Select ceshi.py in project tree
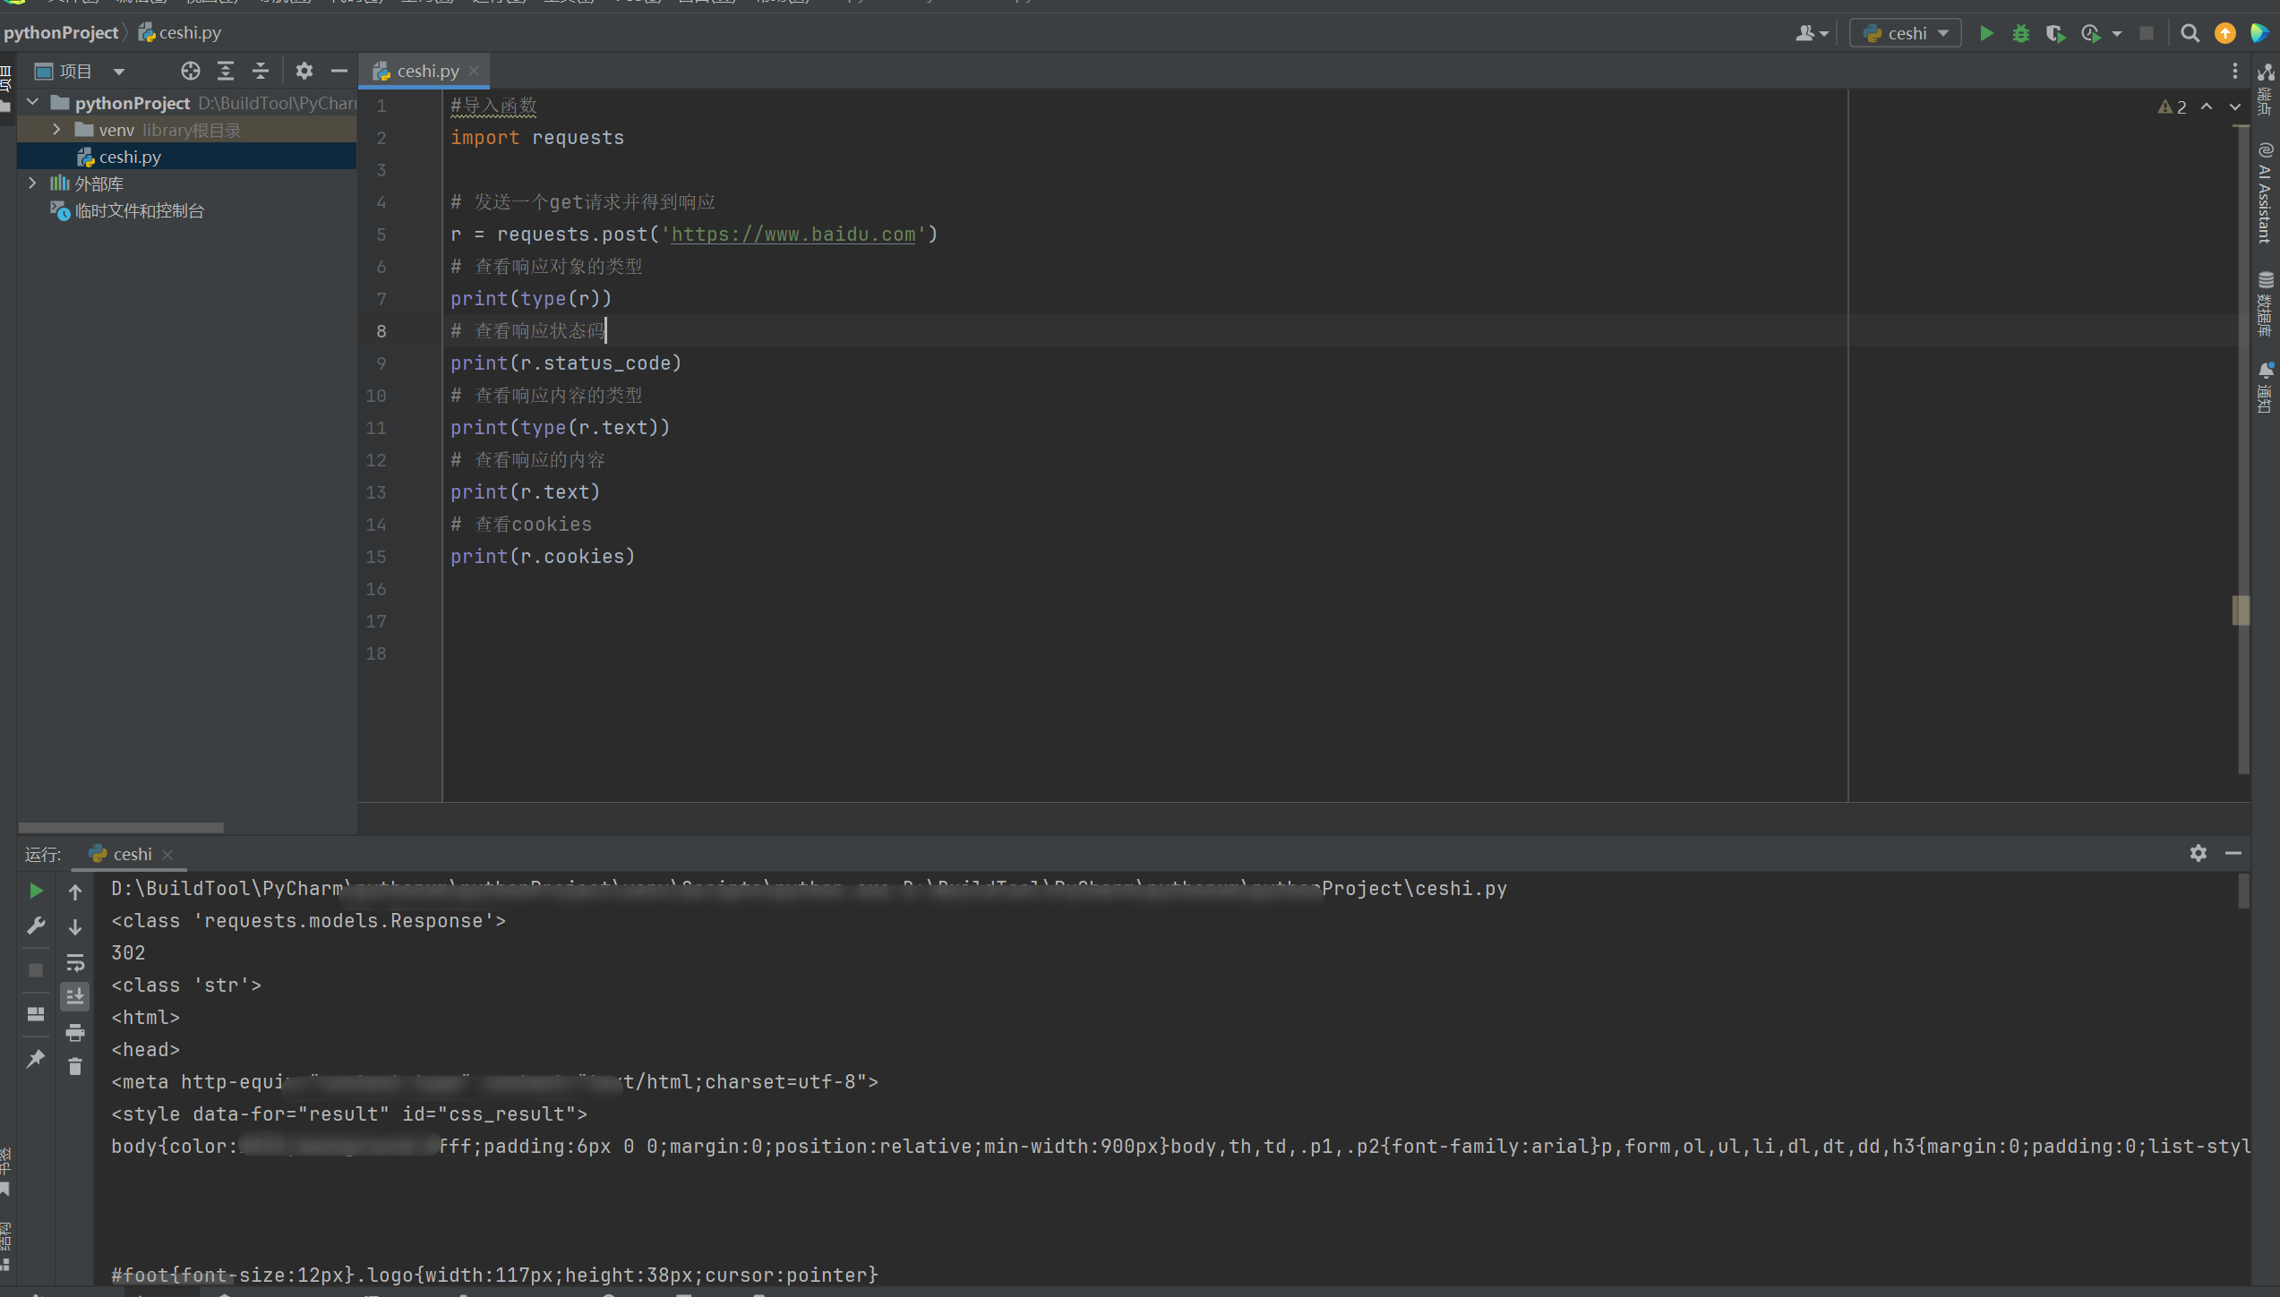Screen dimensions: 2280x1297 pyautogui.click(x=130, y=157)
